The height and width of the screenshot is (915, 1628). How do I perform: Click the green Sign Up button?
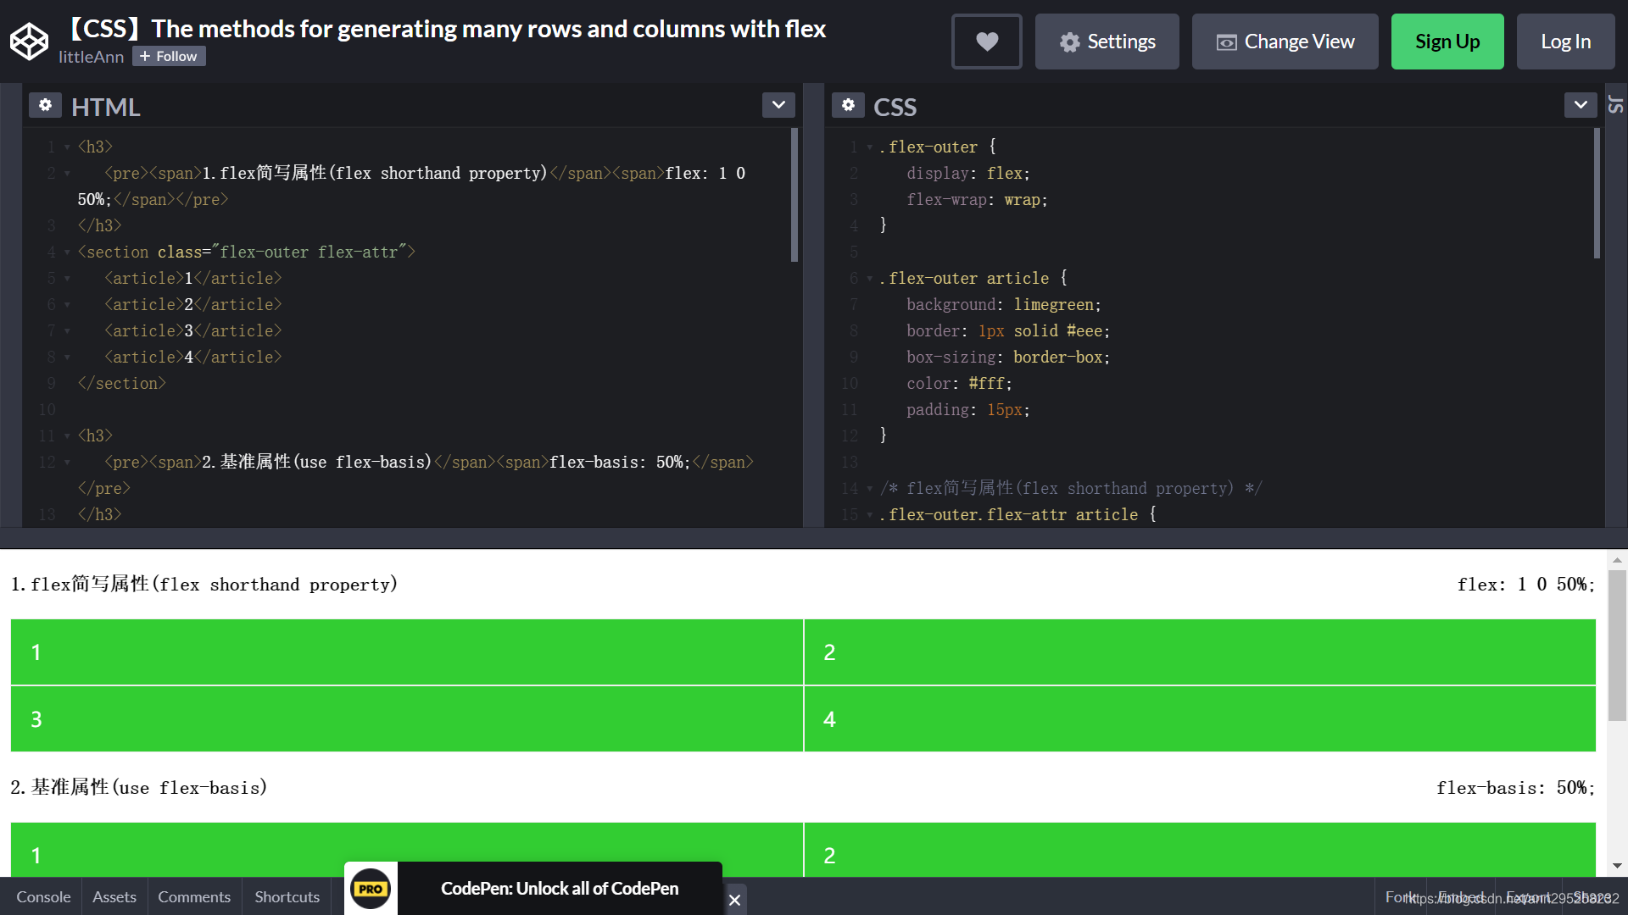point(1447,42)
